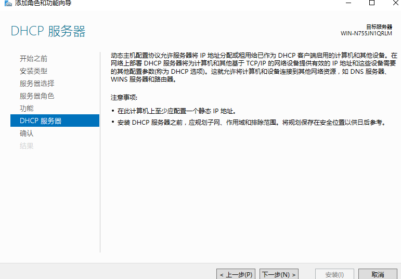Screen dimensions: 401x279
Task: Click the DHCP 服务器 page heading
Action: coord(48,31)
